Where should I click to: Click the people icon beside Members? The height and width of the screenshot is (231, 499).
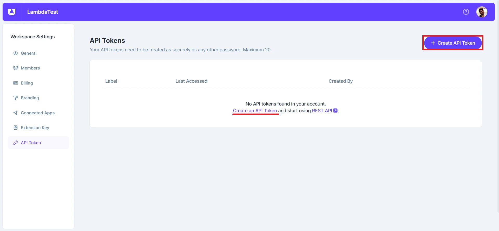point(16,68)
